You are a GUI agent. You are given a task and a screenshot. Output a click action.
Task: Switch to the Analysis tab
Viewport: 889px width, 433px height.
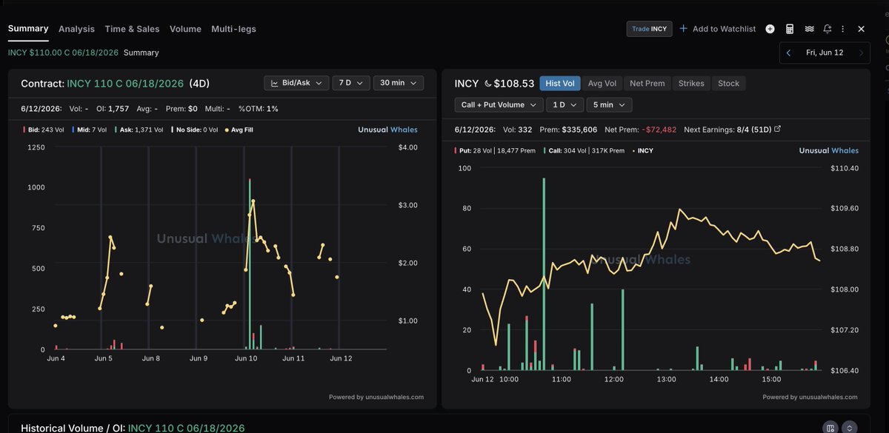76,29
